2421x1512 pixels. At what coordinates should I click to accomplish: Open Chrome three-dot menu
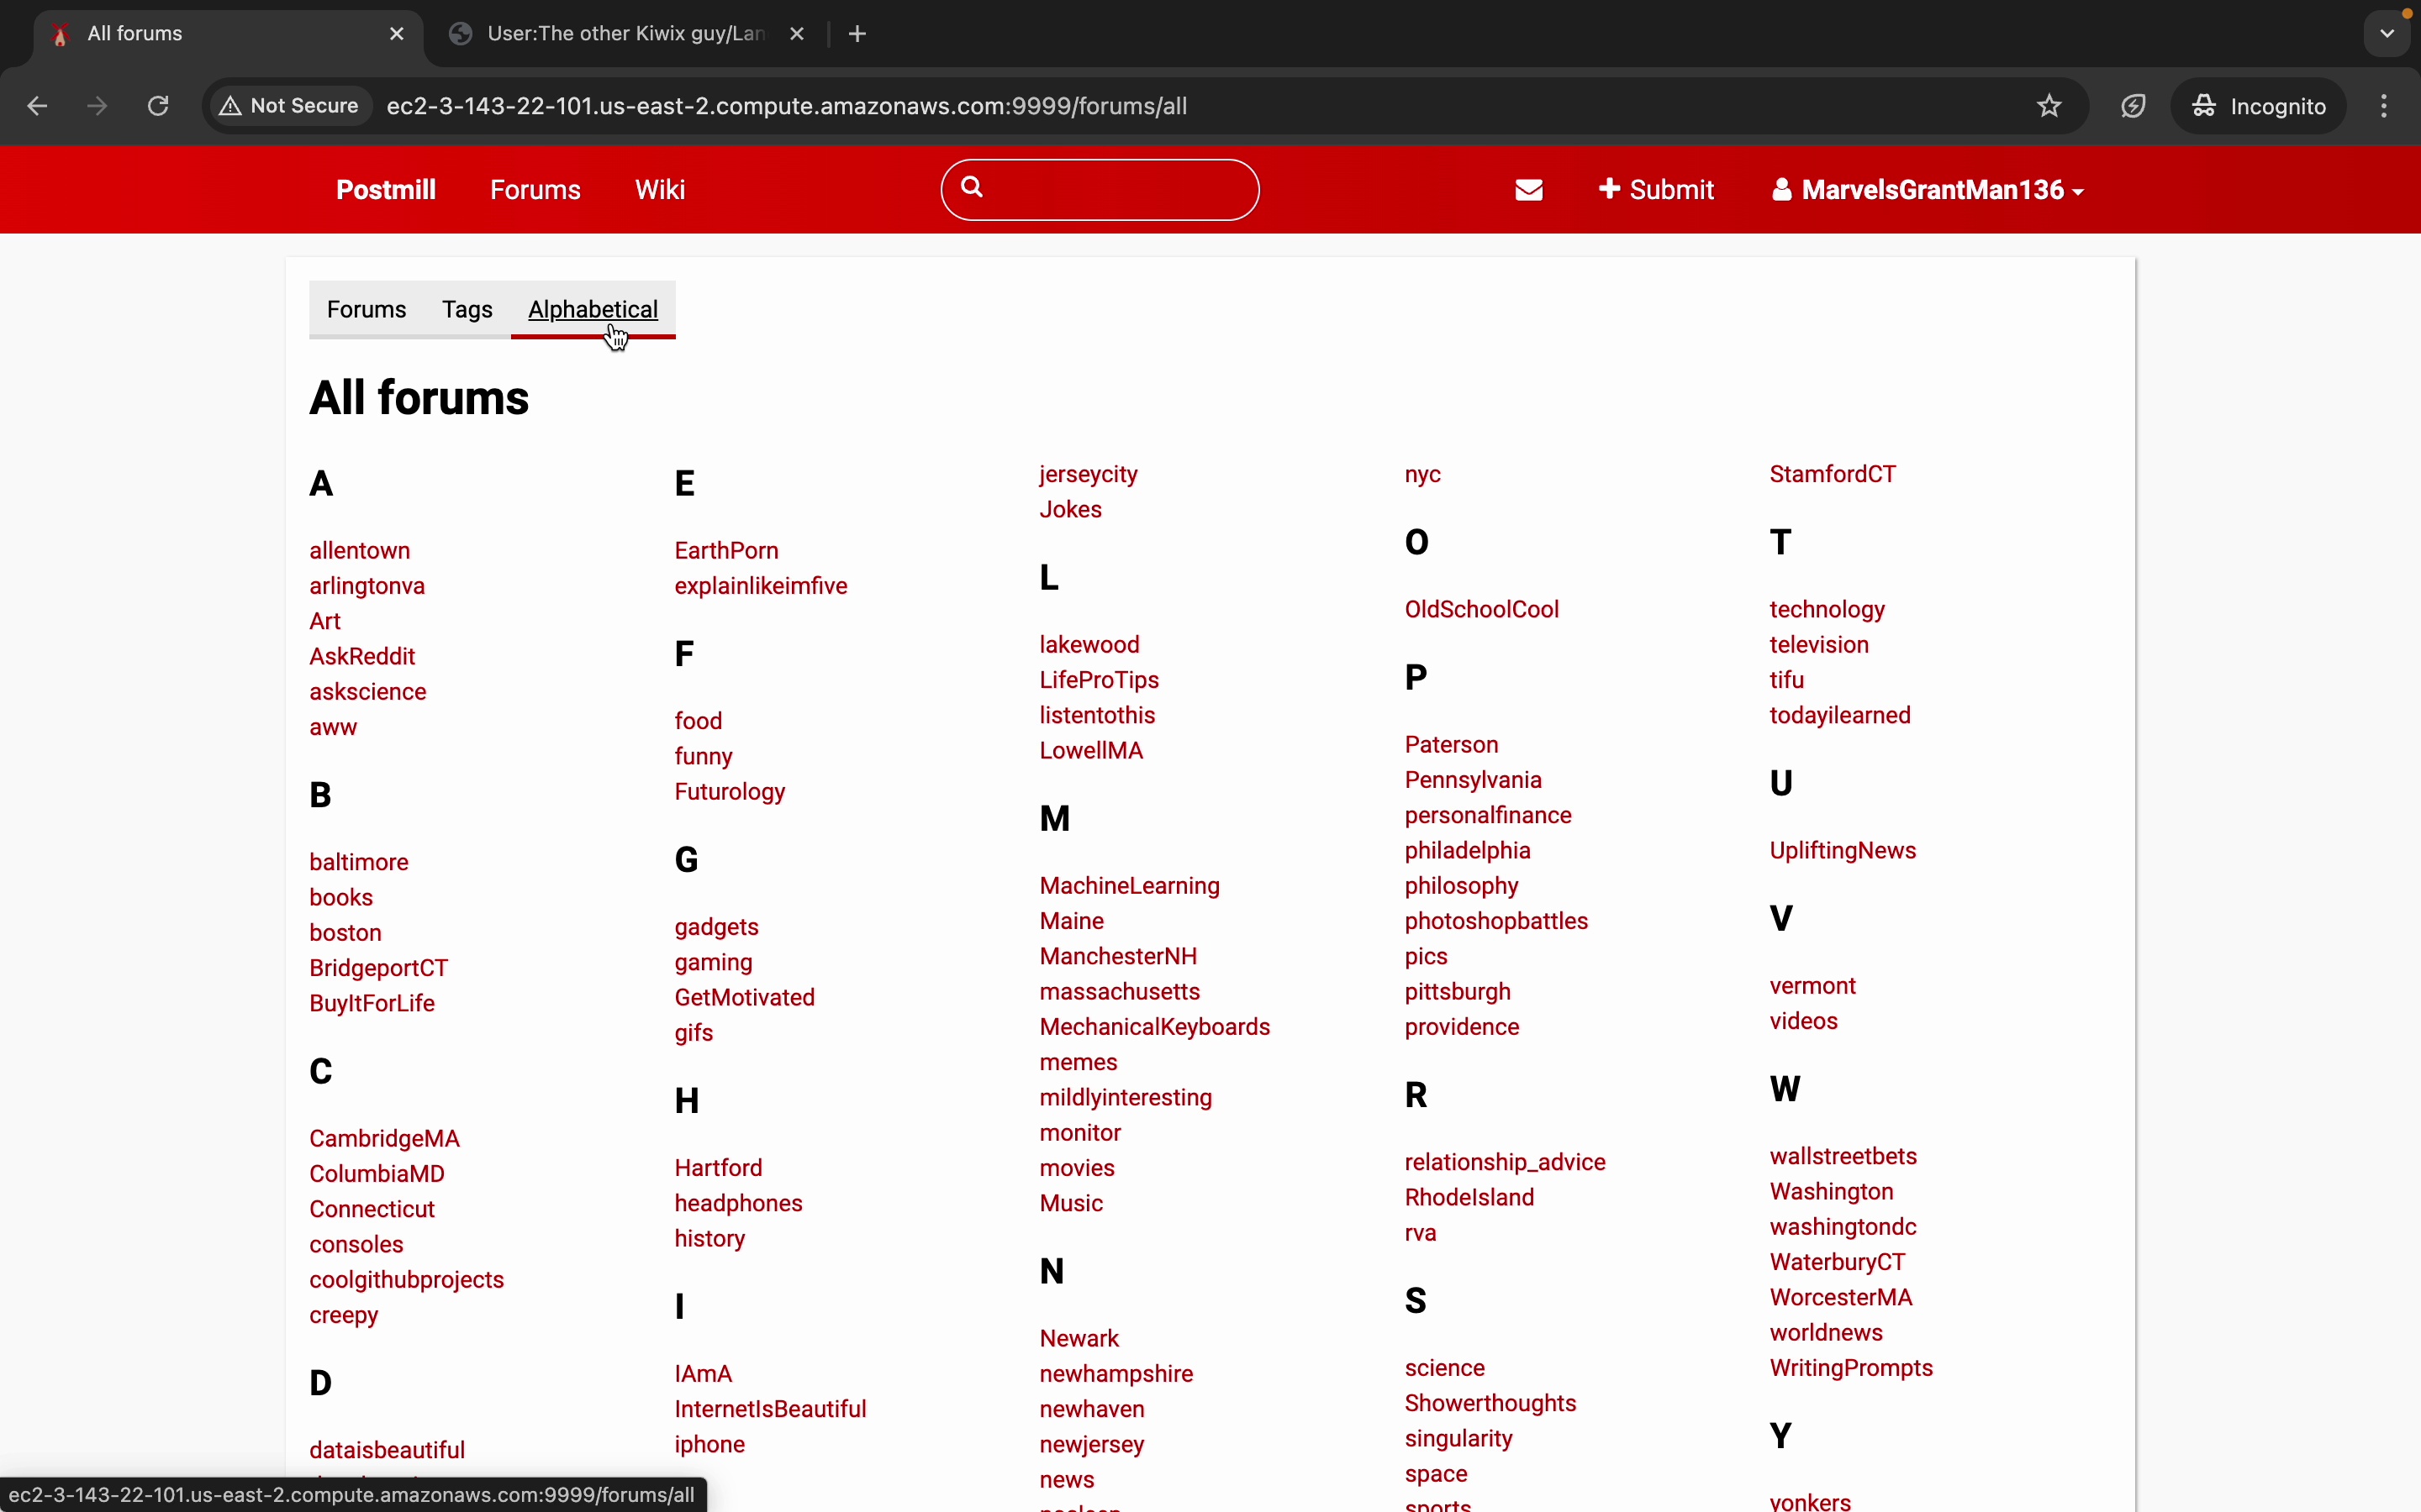click(2384, 106)
